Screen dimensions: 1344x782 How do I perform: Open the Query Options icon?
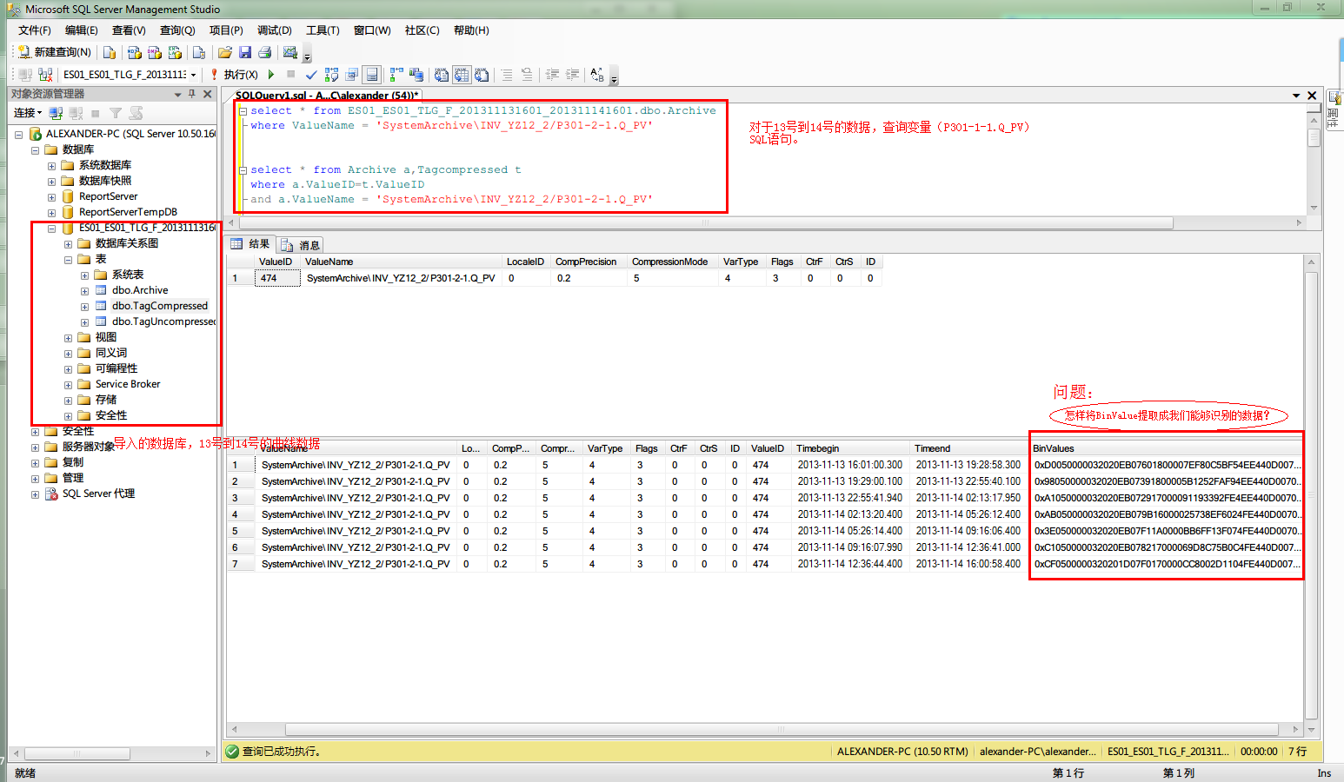click(352, 75)
